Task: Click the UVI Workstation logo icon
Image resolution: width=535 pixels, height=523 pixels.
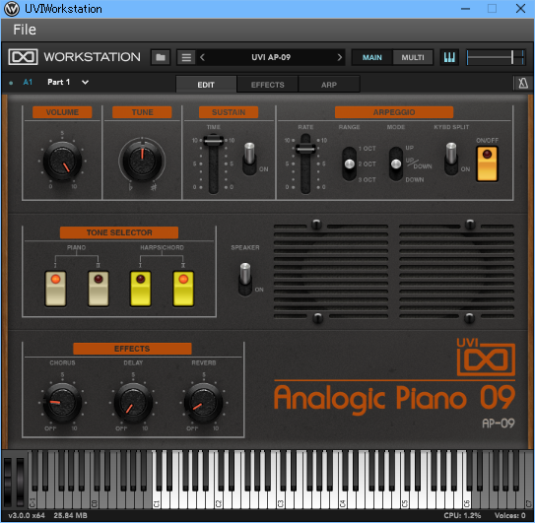Action: [24, 56]
